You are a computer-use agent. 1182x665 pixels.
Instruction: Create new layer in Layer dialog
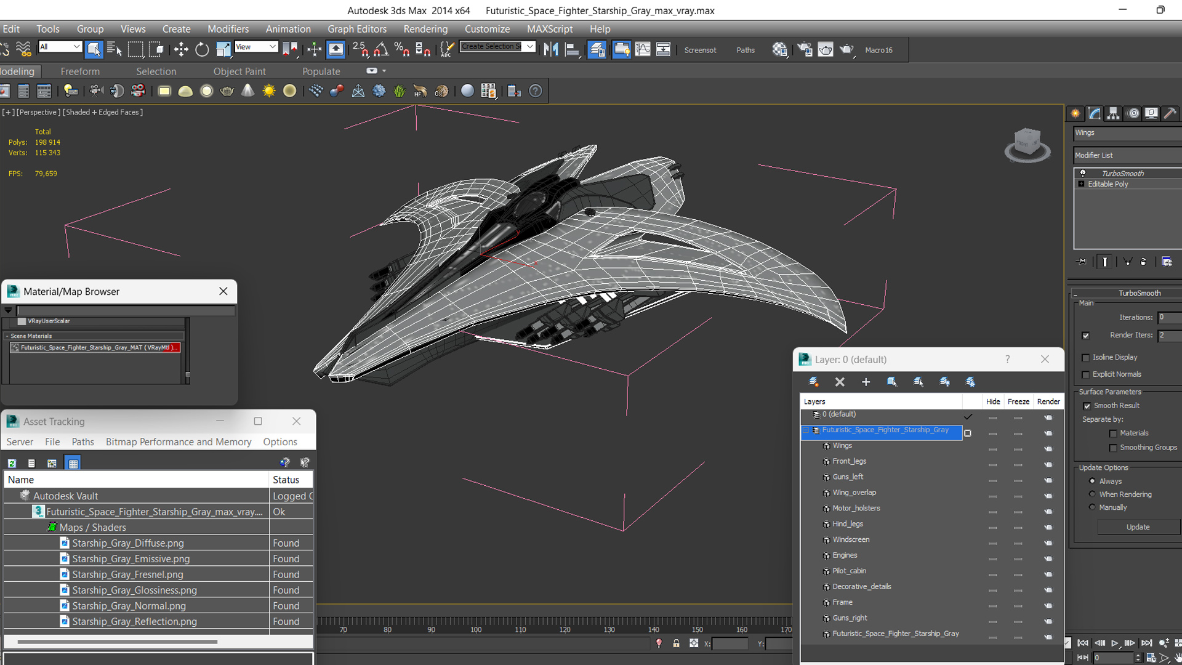[x=813, y=382]
